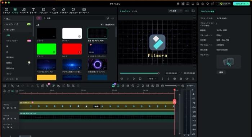Click the filter icon beside search field

pos(108,18)
